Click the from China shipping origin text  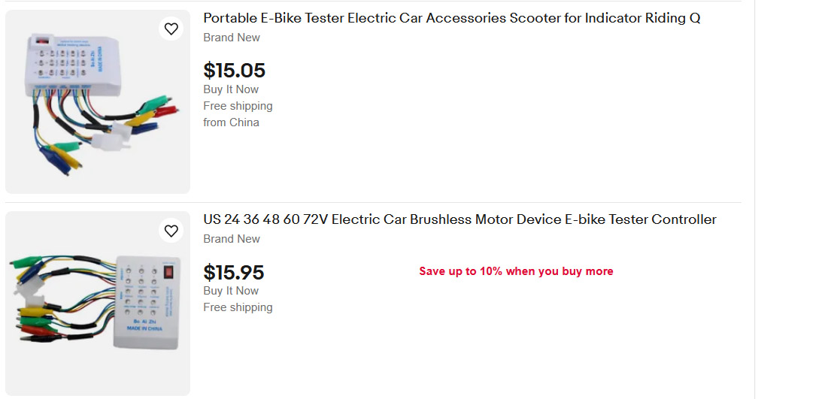click(231, 122)
